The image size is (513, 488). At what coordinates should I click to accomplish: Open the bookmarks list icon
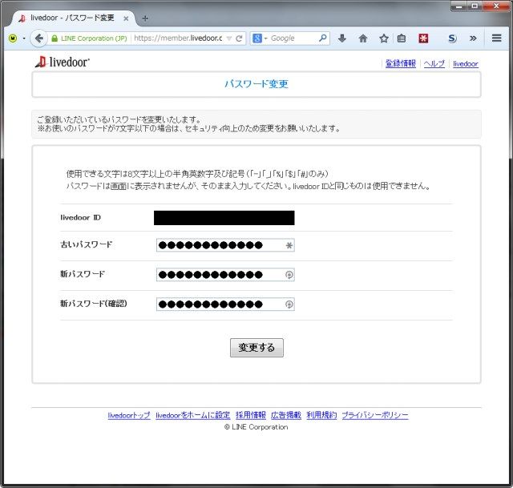click(402, 38)
